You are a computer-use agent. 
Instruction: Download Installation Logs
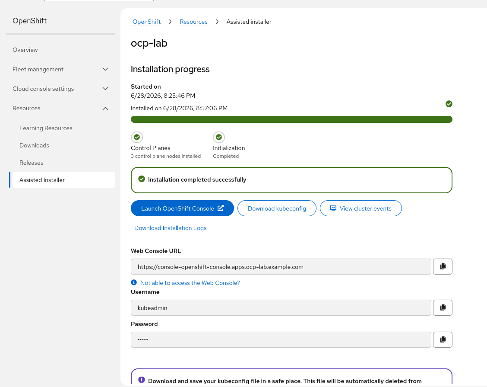170,228
